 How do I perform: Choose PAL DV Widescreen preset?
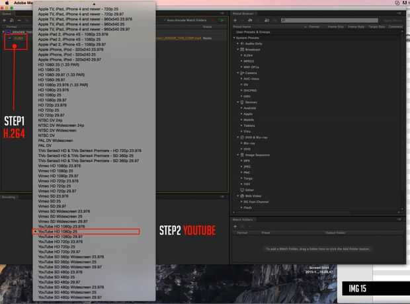(56, 141)
